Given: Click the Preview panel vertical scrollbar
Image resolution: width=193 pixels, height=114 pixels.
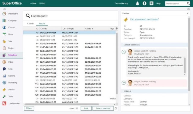Looking at the screenshot, I should pos(189,55).
